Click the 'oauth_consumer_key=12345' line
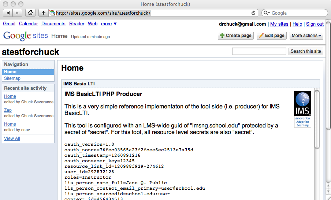Viewport: 331px width, 200px height. click(100, 161)
